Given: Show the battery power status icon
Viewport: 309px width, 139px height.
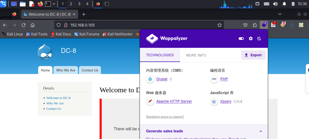Looking at the screenshot, I should (293, 4).
